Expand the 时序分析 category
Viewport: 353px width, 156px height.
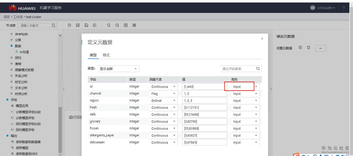tap(11, 94)
